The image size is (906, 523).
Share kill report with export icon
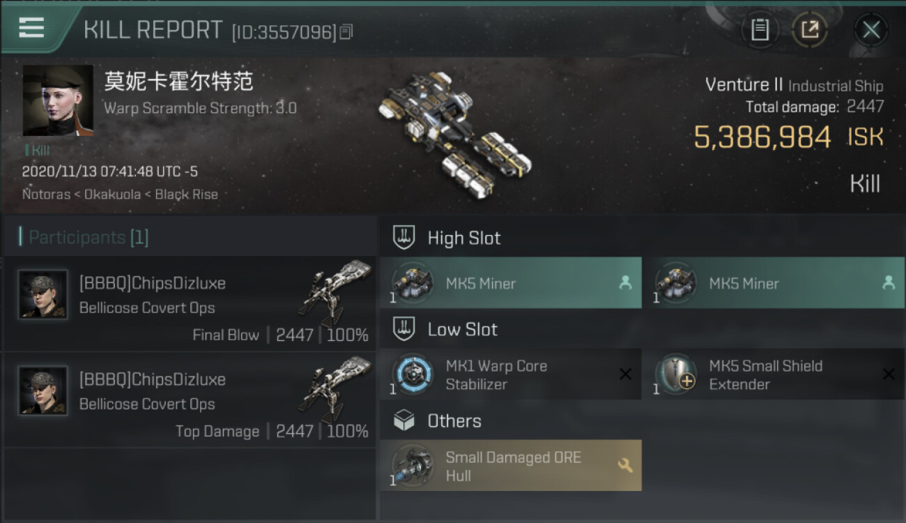coord(809,30)
